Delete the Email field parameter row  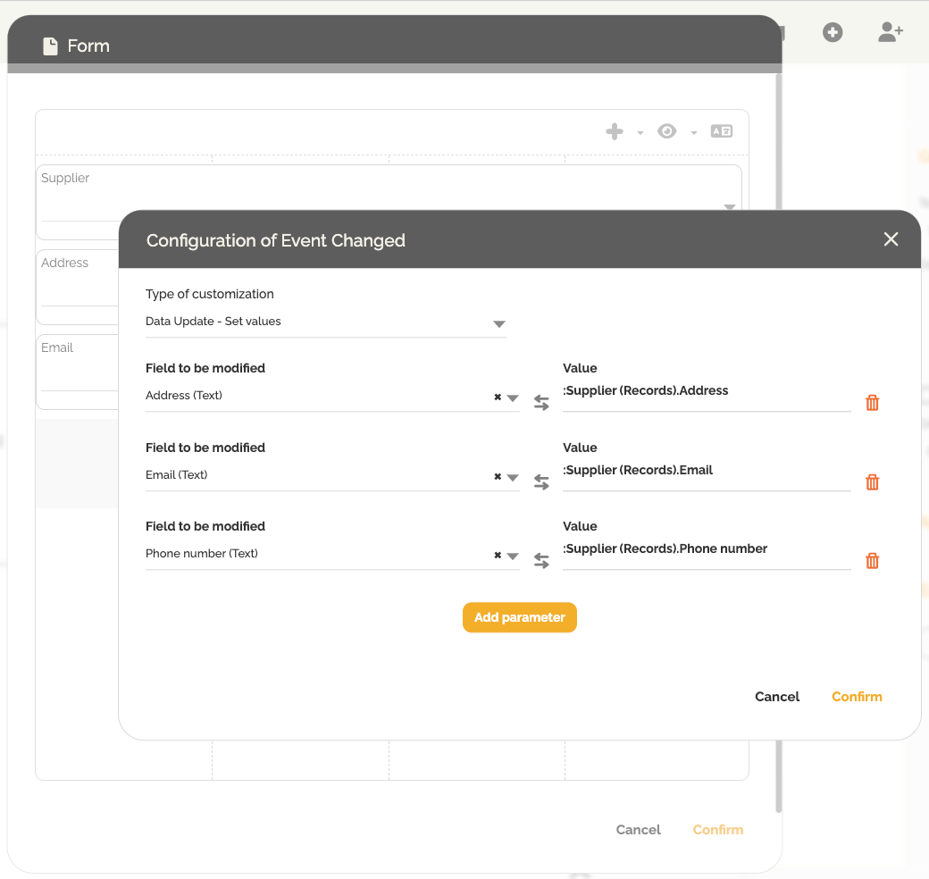pyautogui.click(x=873, y=482)
